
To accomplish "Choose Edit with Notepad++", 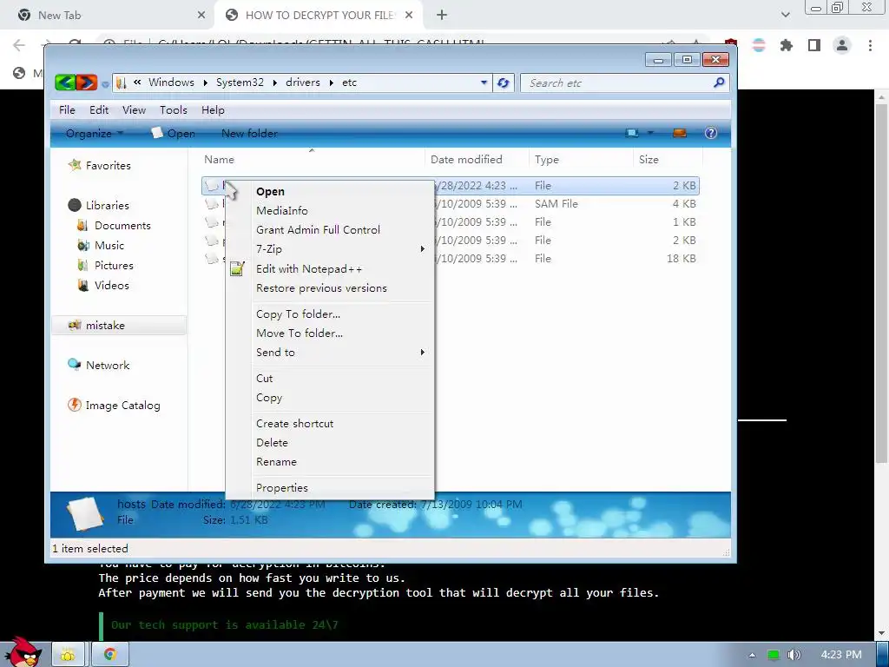I will [x=330, y=269].
